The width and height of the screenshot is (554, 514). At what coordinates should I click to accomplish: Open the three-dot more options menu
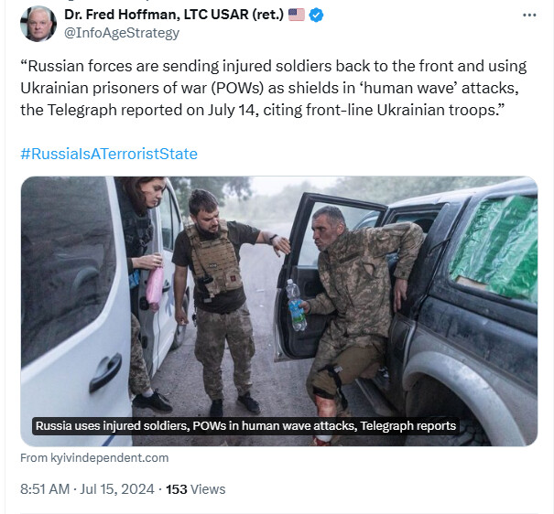click(529, 16)
